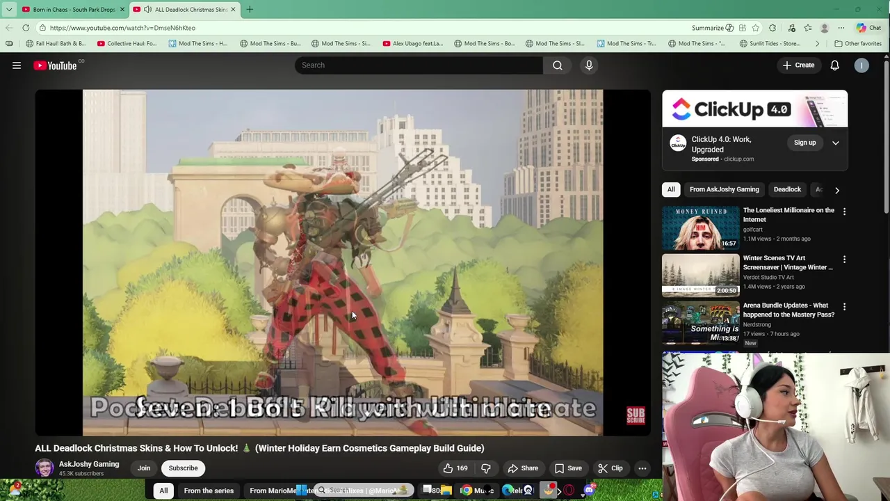Like the video with thumbs up

point(455,468)
